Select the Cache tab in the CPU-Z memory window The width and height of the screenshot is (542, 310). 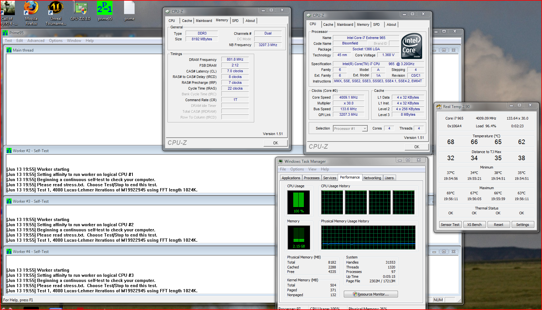pos(187,21)
